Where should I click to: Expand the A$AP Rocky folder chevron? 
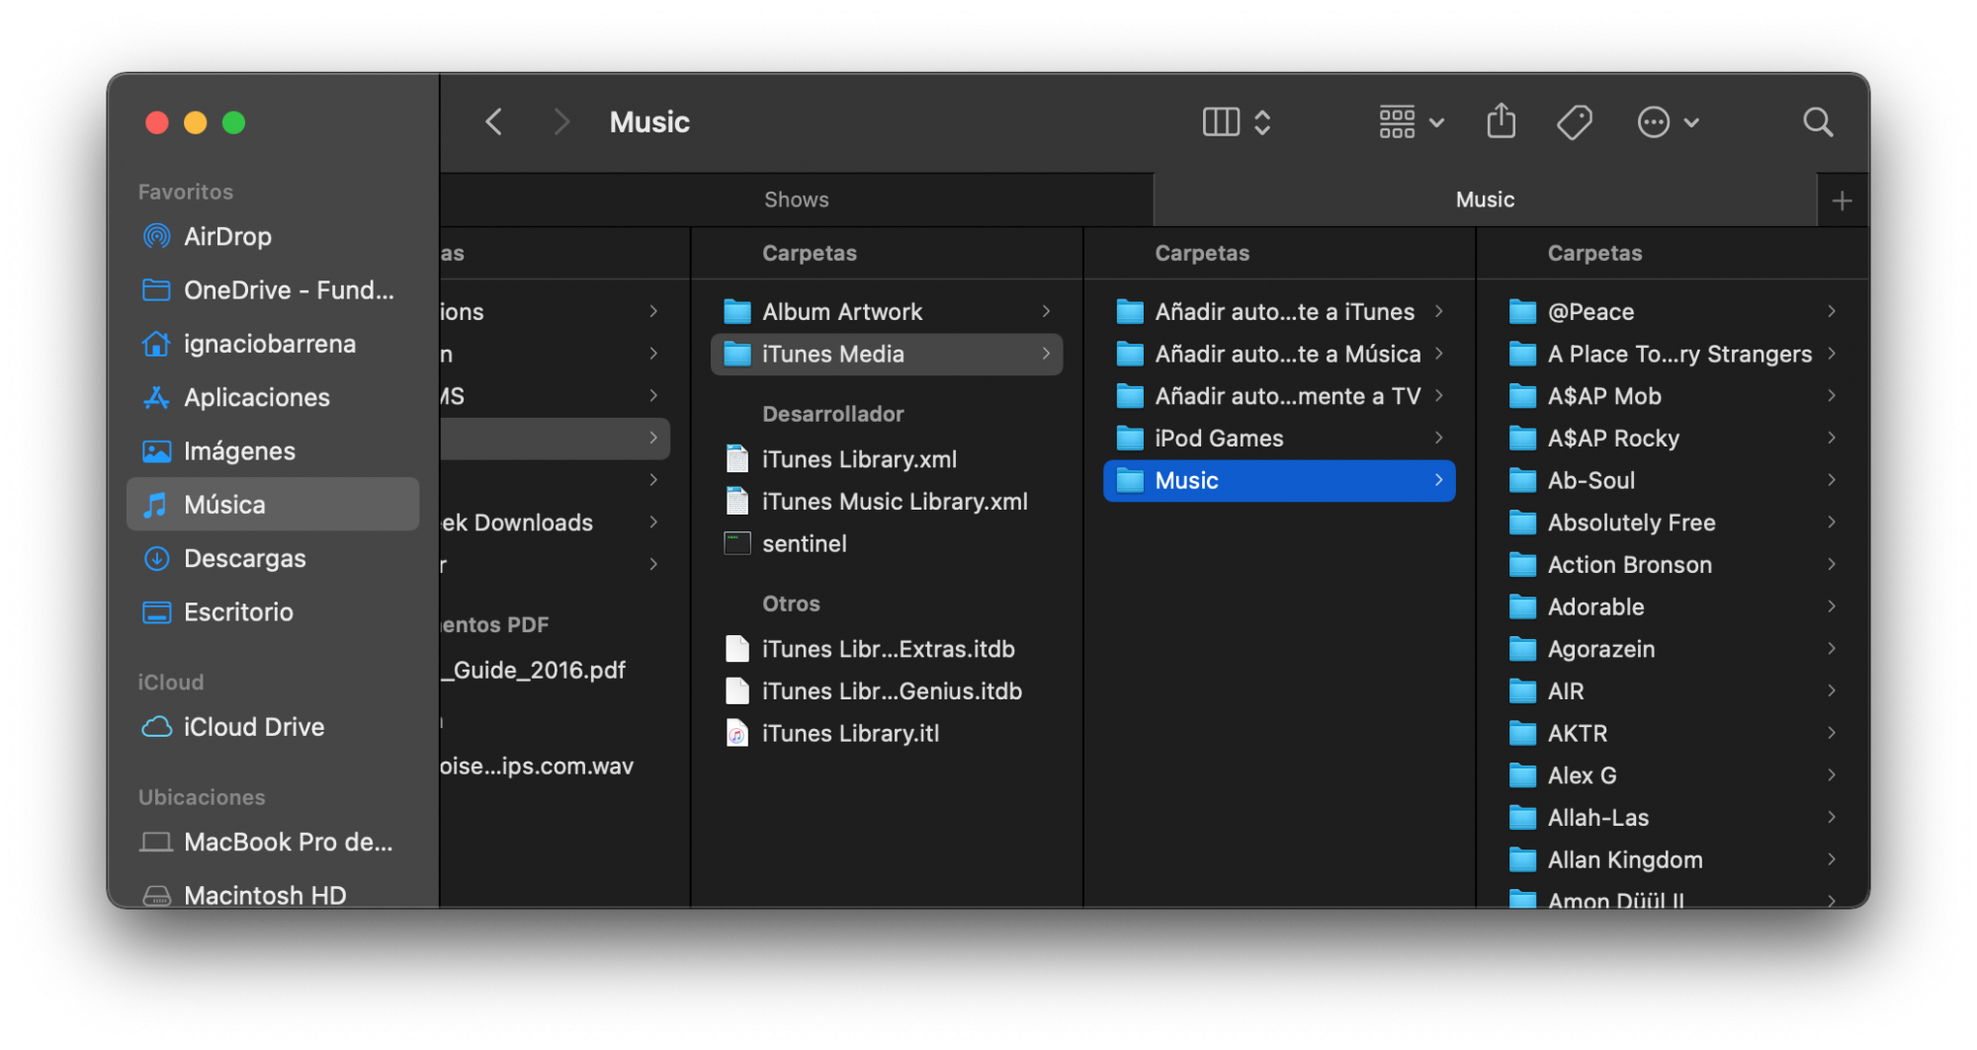click(1831, 438)
